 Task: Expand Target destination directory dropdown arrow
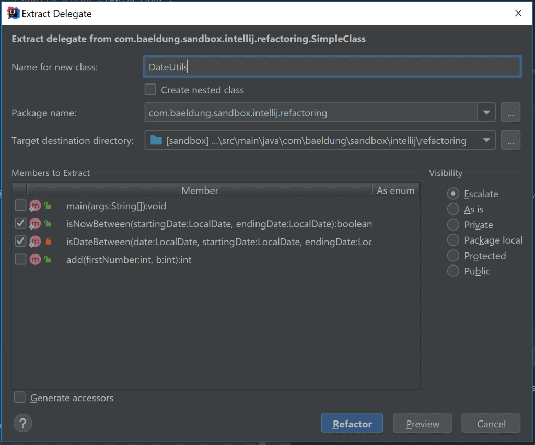tap(486, 140)
